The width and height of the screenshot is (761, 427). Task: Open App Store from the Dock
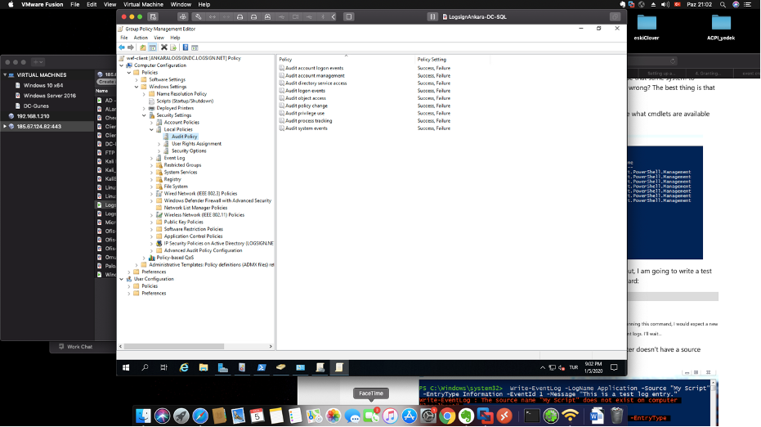coord(410,416)
